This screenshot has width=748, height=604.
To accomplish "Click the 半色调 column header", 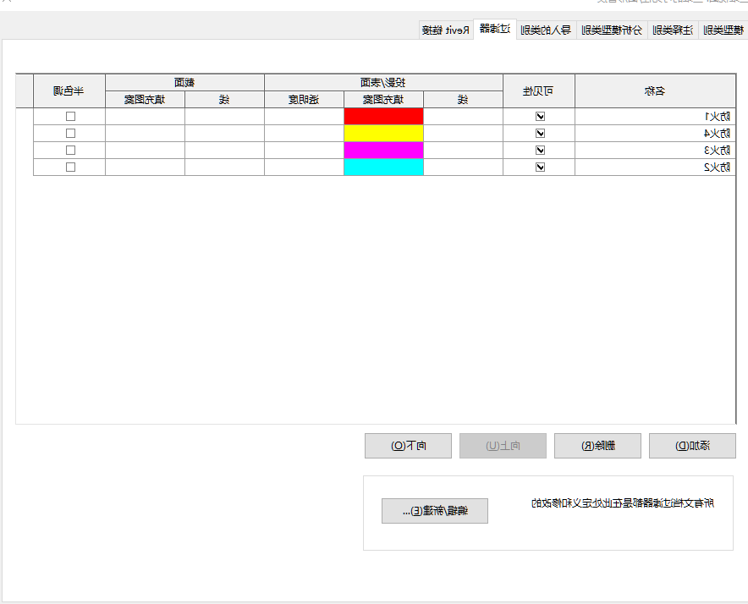I will (x=69, y=91).
